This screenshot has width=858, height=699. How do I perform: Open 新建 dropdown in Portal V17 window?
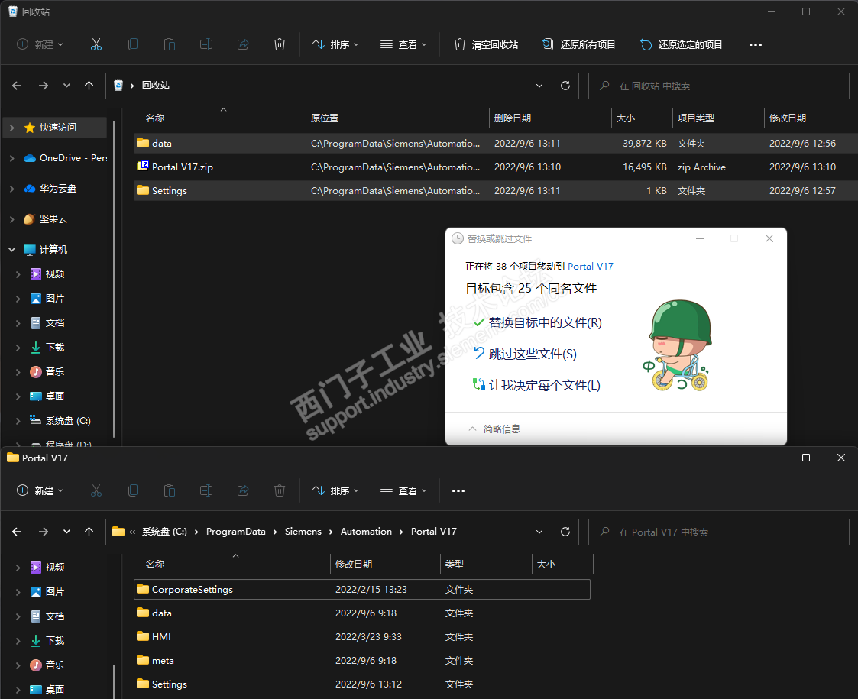40,491
